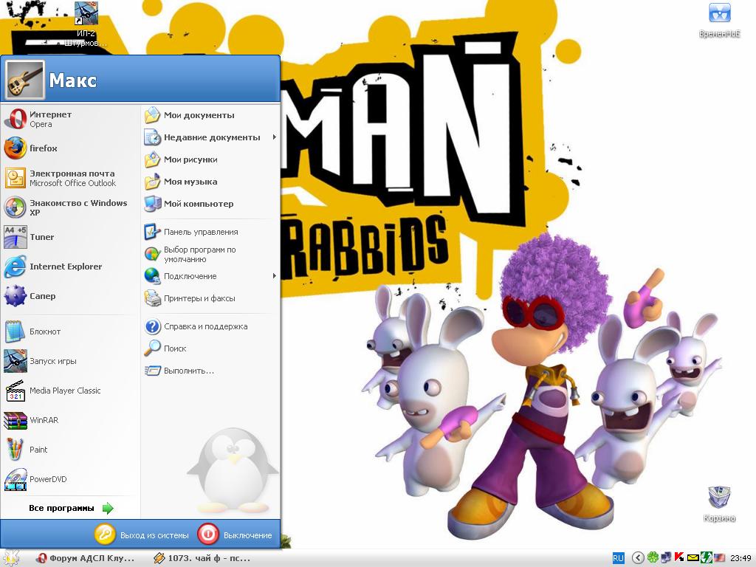Image resolution: width=756 pixels, height=567 pixels.
Task: Open Выбор программ по умолчанию
Action: (x=210, y=254)
